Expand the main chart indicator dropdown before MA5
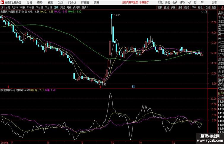224x144 pixels. tap(26, 12)
